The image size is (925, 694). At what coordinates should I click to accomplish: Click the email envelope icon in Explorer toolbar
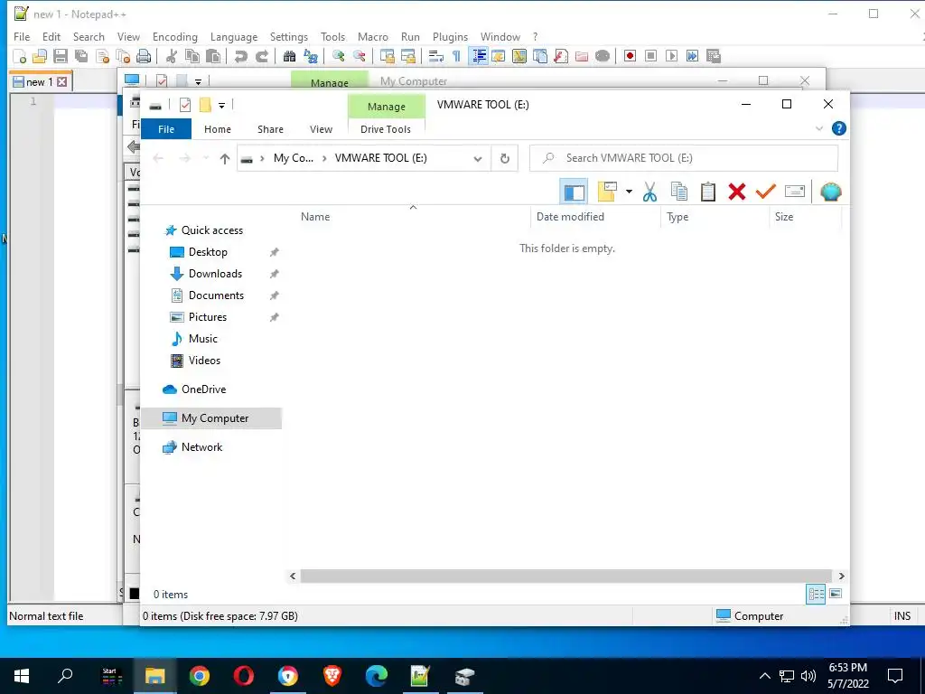(795, 192)
